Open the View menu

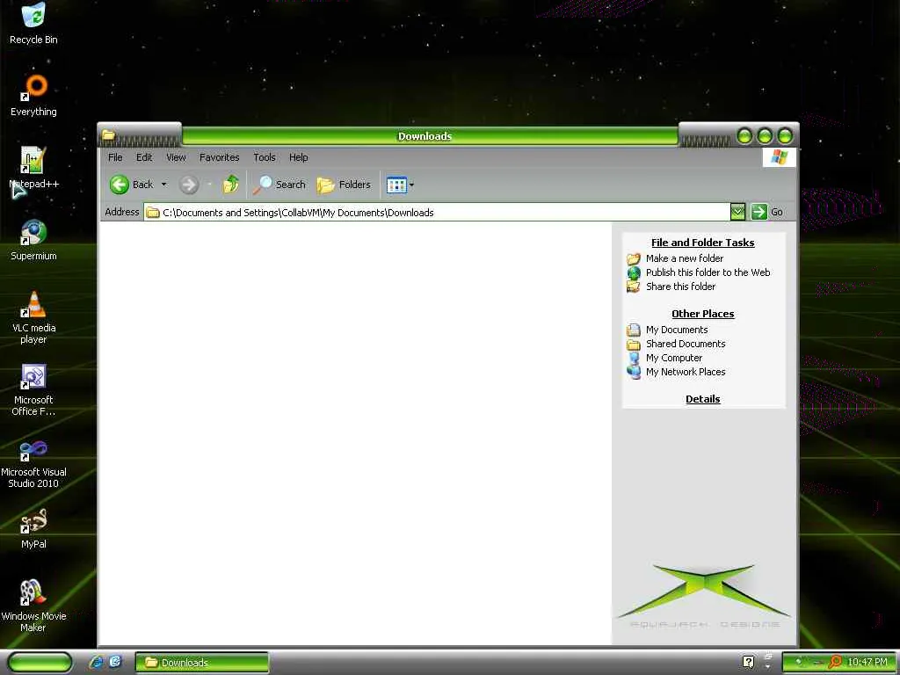pyautogui.click(x=176, y=157)
